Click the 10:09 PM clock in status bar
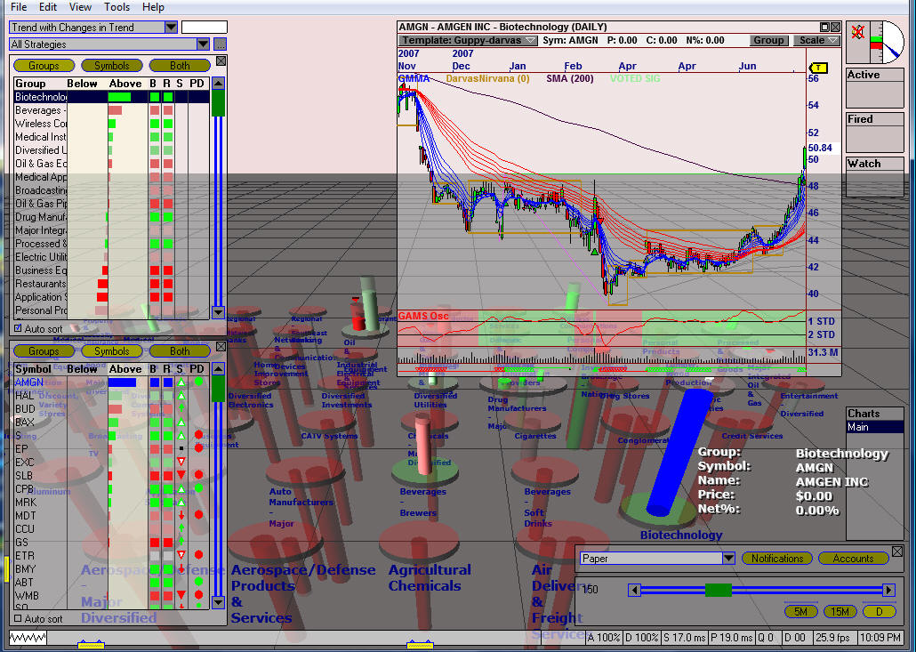Image resolution: width=916 pixels, height=652 pixels. pyautogui.click(x=880, y=638)
